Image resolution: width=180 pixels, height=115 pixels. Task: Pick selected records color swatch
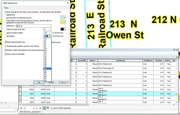coord(63,17)
